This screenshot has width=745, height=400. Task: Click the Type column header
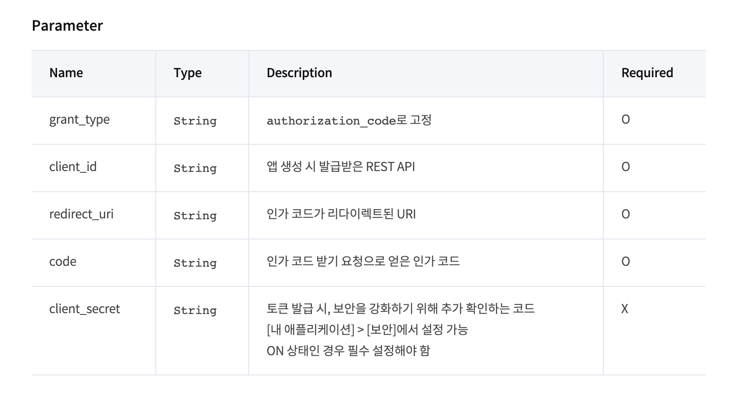click(187, 73)
